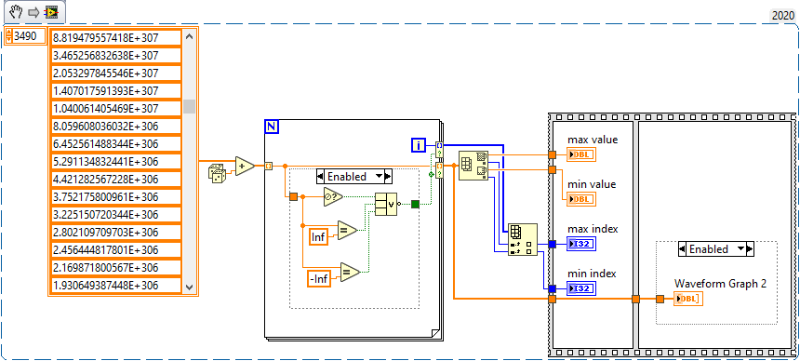
Task: Click the array scrollbar down arrow
Action: (x=189, y=287)
